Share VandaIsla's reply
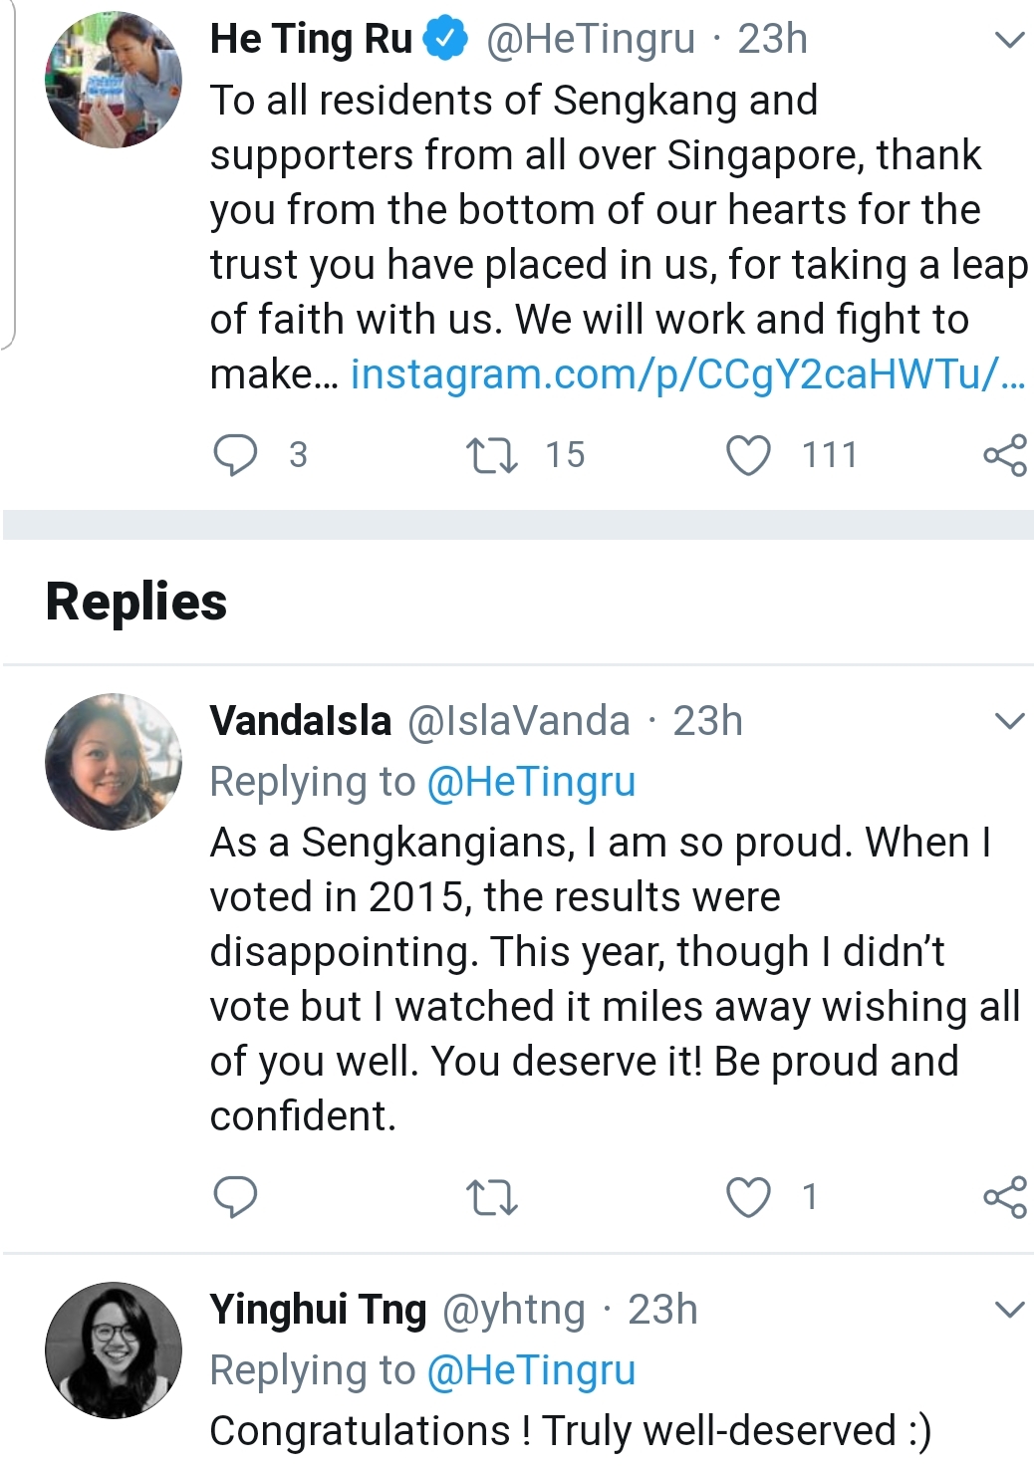The image size is (1034, 1467). (x=1004, y=1196)
